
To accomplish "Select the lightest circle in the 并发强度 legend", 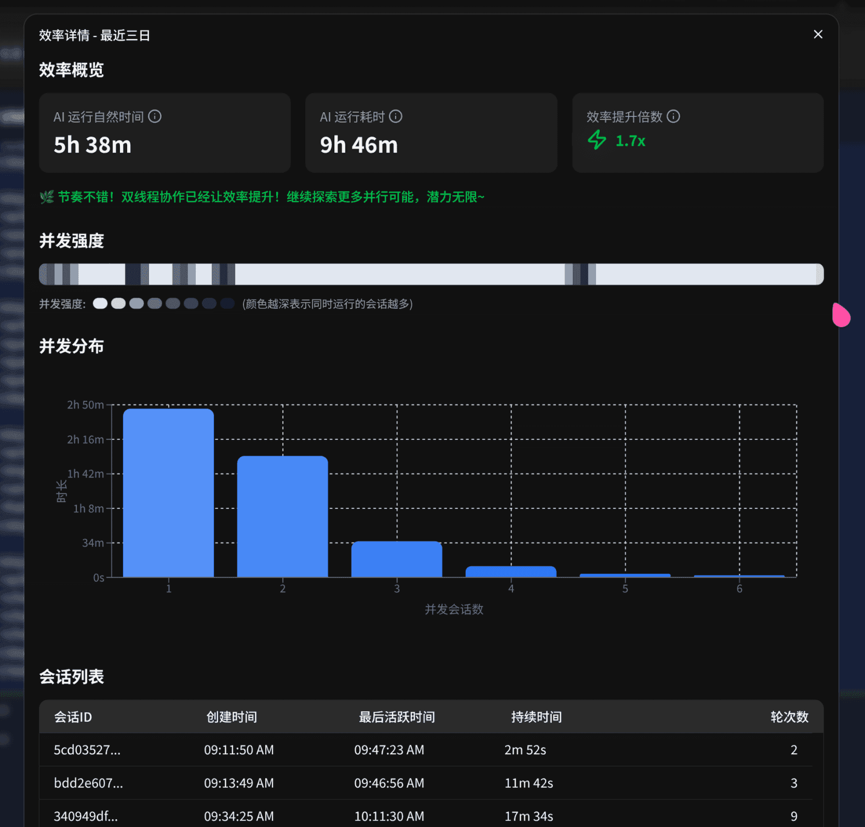I will click(100, 304).
